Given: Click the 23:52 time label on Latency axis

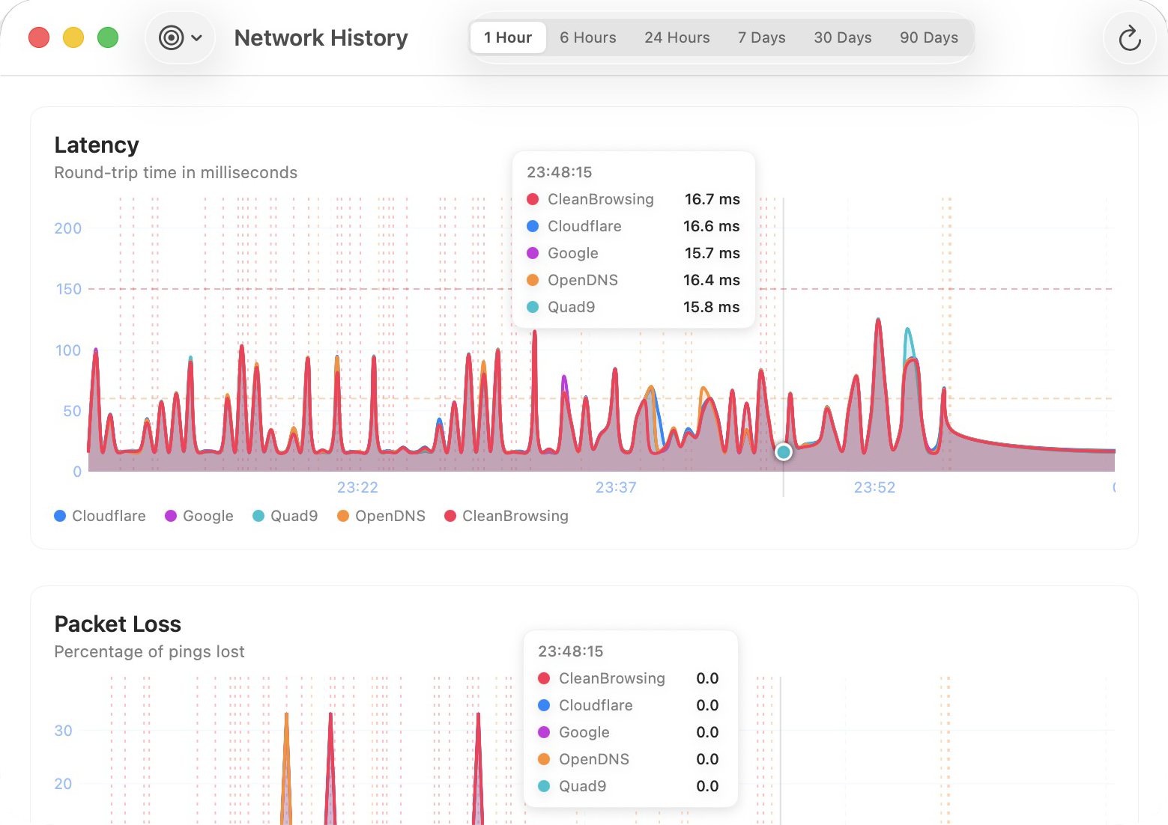Looking at the screenshot, I should [874, 487].
